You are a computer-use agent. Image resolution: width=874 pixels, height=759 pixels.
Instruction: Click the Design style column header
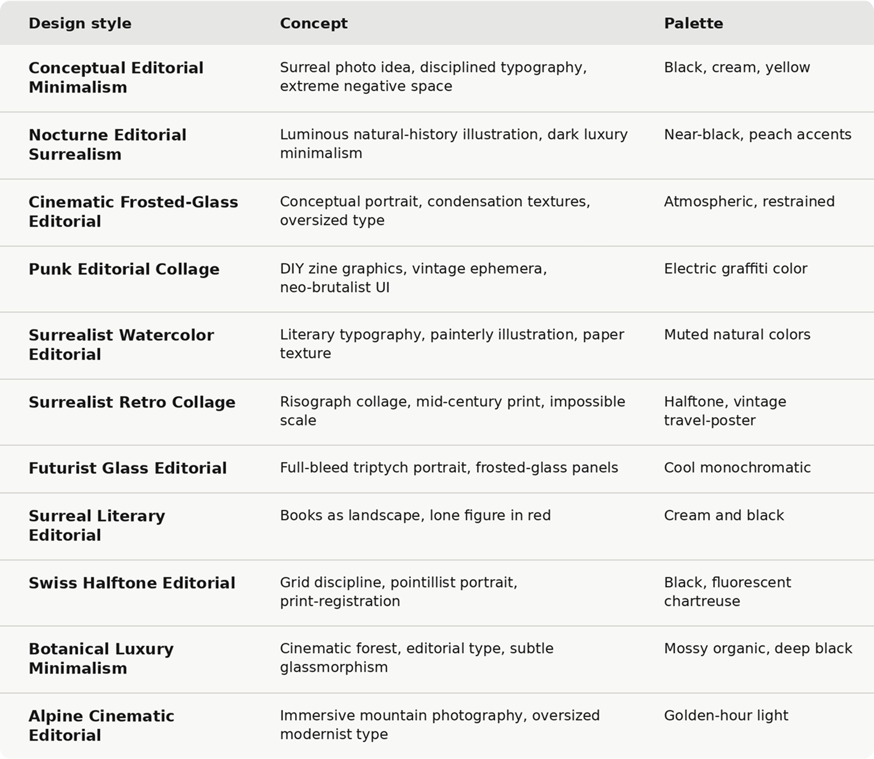coord(80,23)
